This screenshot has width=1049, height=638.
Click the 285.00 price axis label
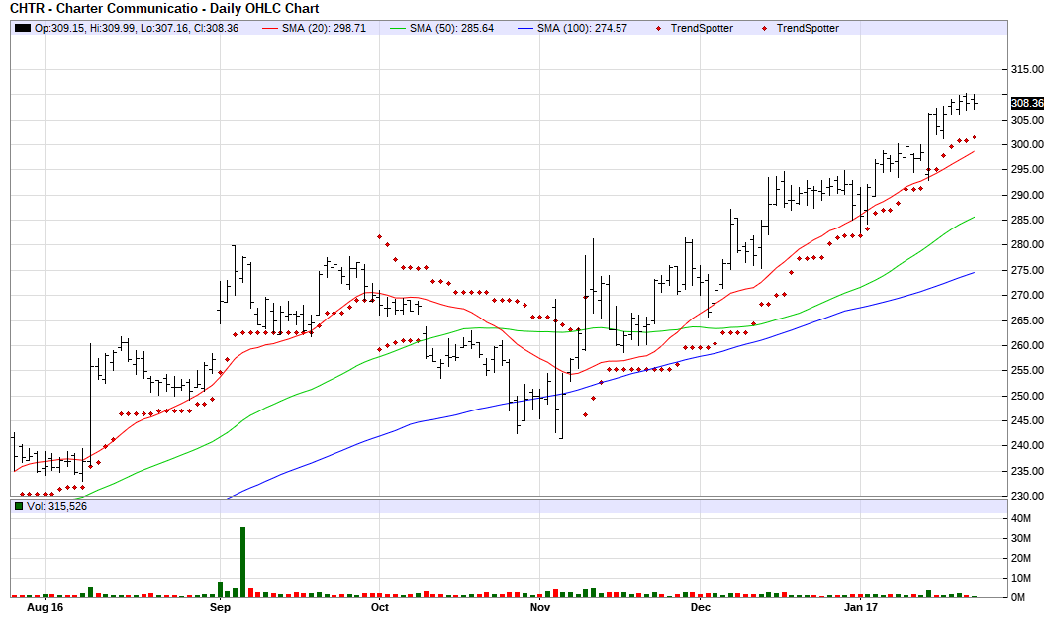1027,220
